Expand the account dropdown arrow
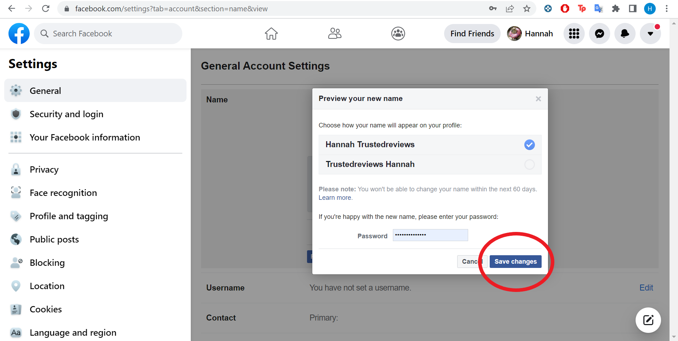This screenshot has height=341, width=678. [650, 34]
